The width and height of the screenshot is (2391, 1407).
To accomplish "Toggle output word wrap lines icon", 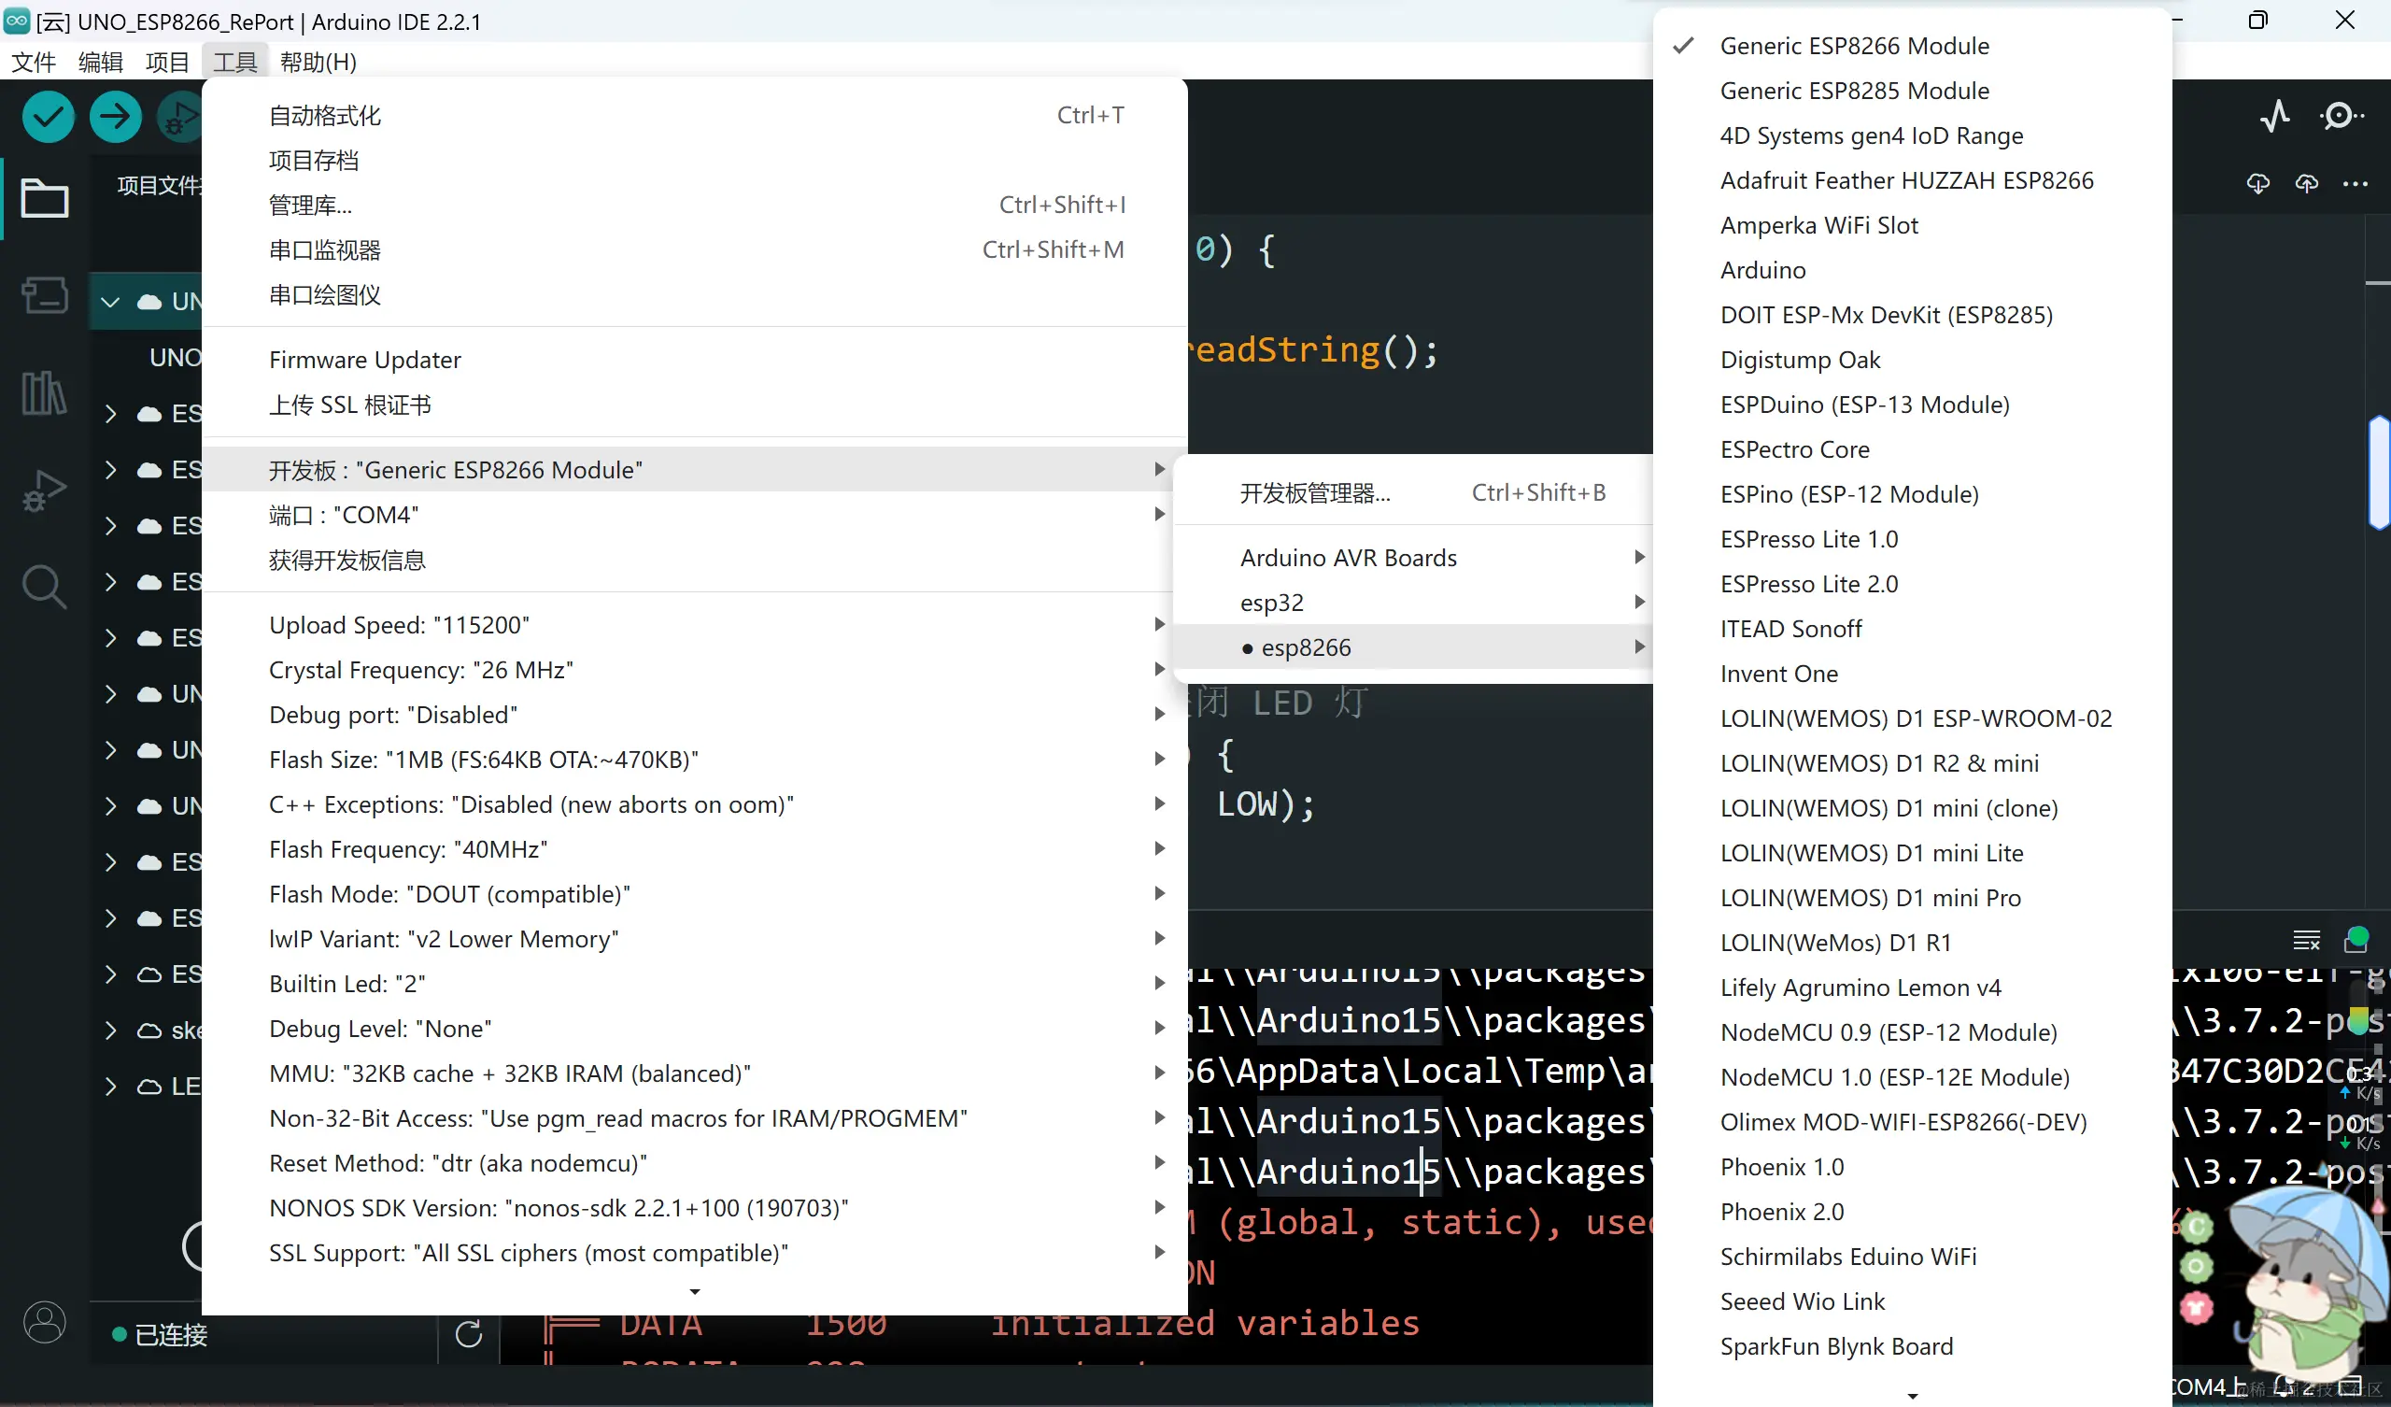I will coord(2307,940).
